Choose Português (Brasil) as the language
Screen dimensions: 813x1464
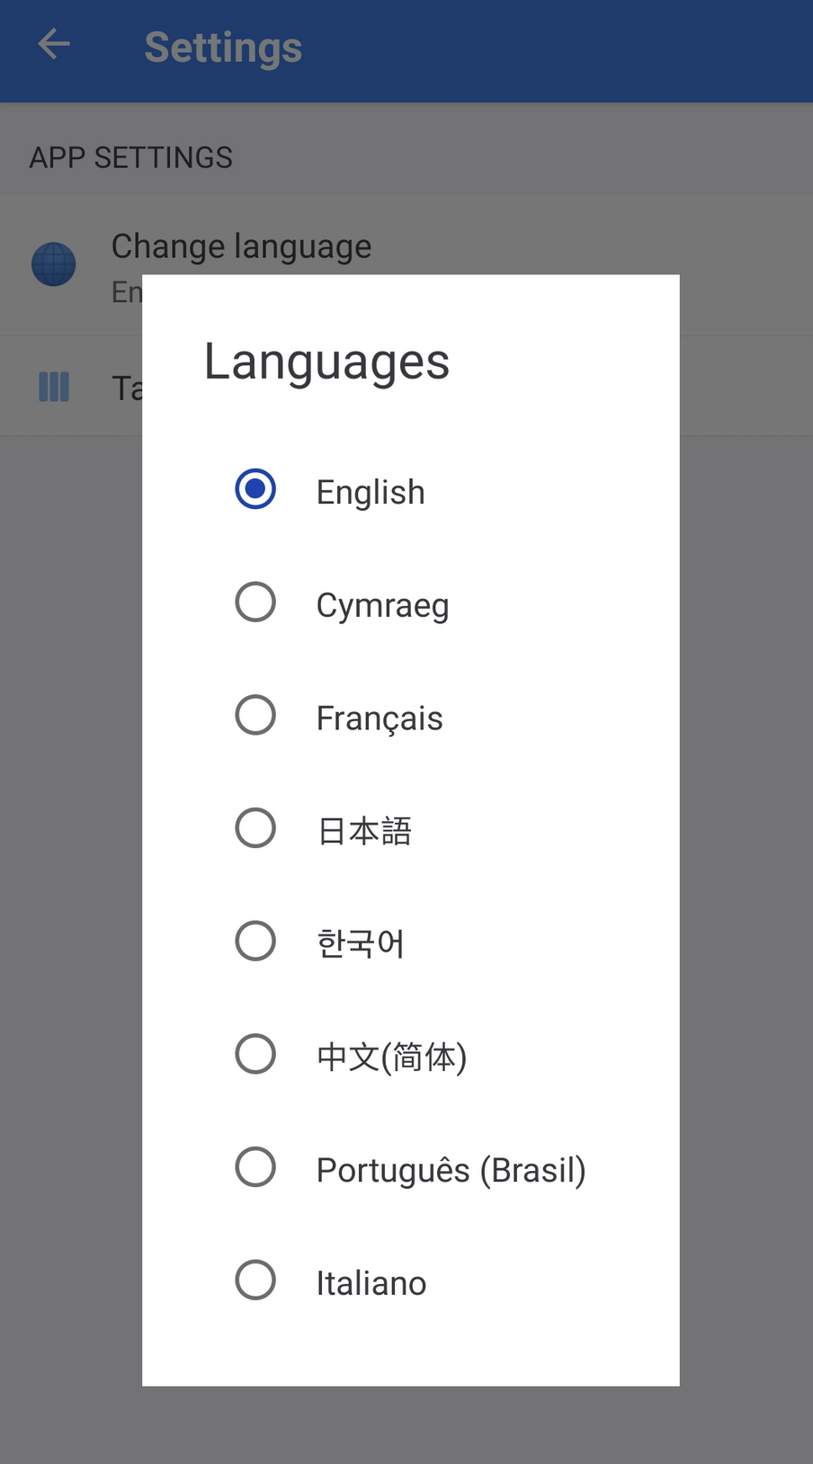point(451,1167)
